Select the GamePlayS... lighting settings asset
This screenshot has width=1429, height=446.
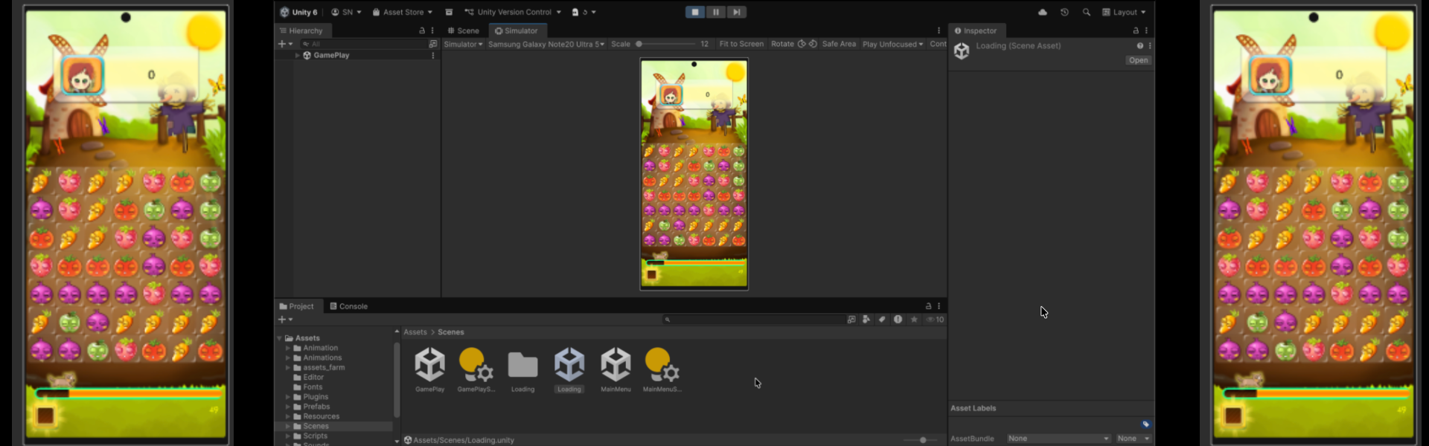point(476,369)
